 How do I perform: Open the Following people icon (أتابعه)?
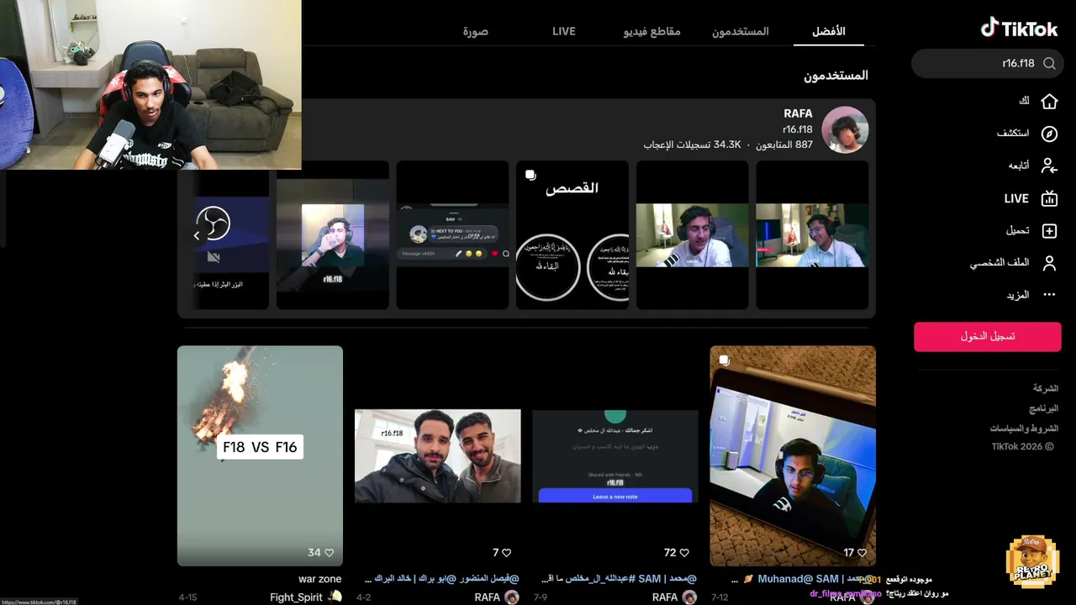coord(1049,166)
